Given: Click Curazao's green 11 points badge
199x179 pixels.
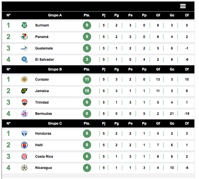Looking at the screenshot, I should coord(87,79).
